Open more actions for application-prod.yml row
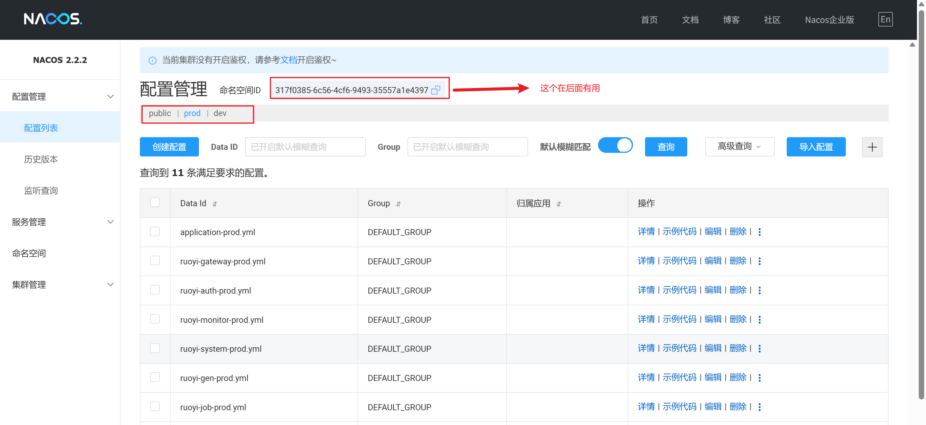Image resolution: width=926 pixels, height=425 pixels. click(759, 232)
